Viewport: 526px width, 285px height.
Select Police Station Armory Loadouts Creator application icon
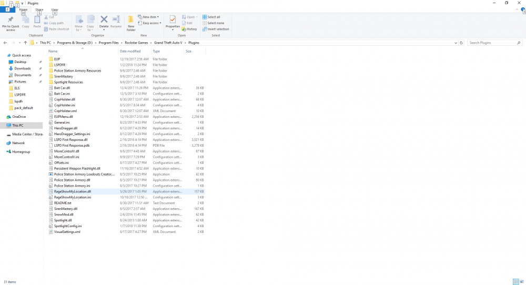[x=51, y=175]
